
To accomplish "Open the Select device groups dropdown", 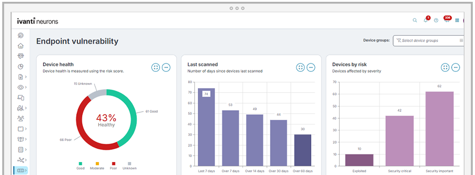I will click(x=428, y=41).
